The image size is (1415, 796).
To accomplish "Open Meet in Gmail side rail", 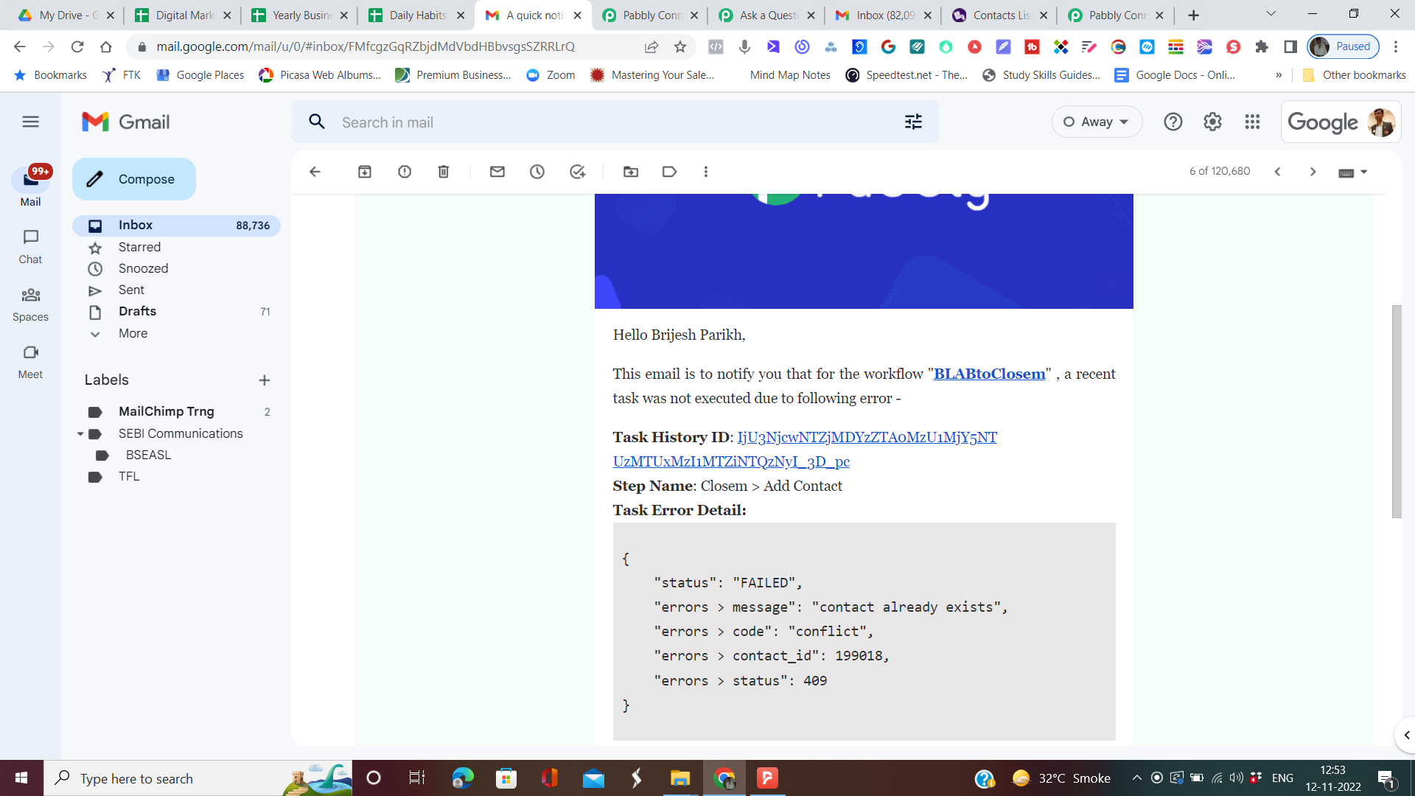I will point(30,362).
